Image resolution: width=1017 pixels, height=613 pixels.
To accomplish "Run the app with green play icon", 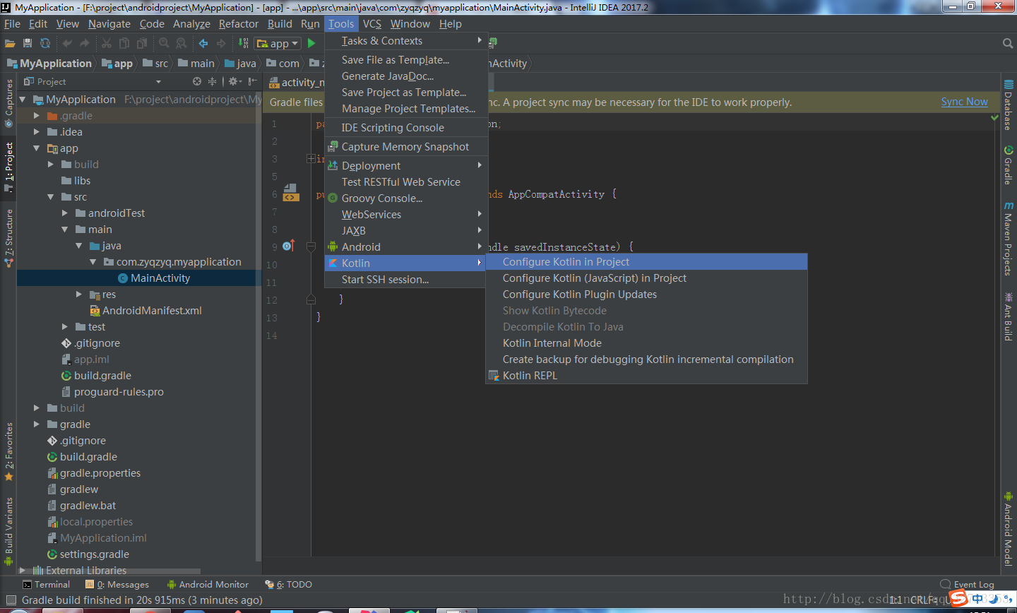I will tap(311, 44).
